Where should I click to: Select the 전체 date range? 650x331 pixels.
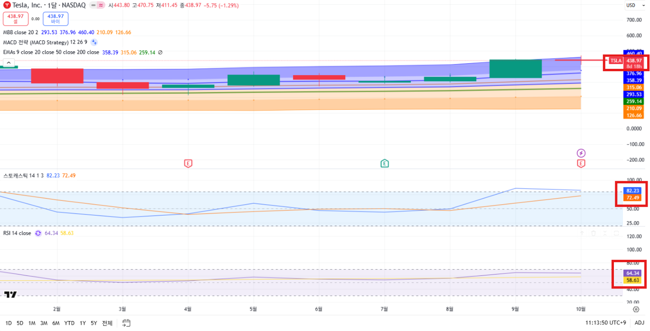[x=107, y=323]
